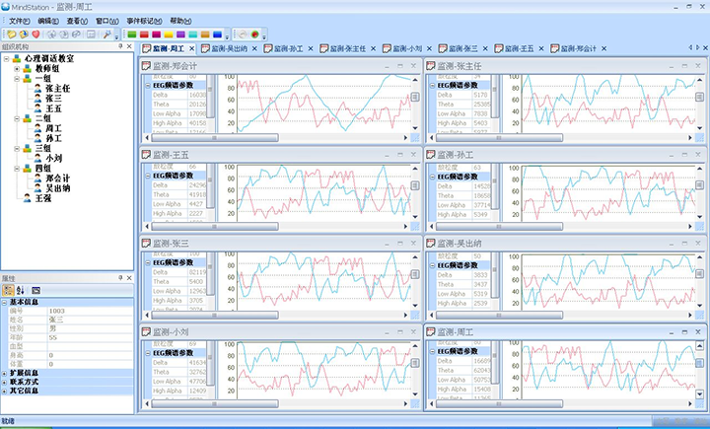Select the yellow color swatch in toolbar

(x=168, y=35)
